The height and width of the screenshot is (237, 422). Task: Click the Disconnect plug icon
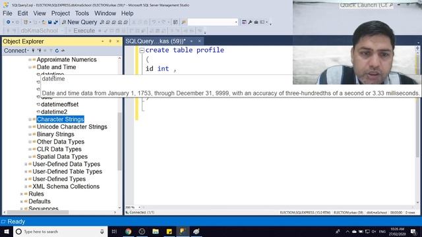click(x=40, y=51)
